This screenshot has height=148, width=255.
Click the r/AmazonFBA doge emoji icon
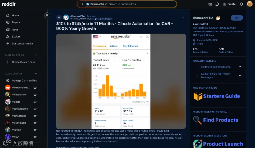coord(218,18)
